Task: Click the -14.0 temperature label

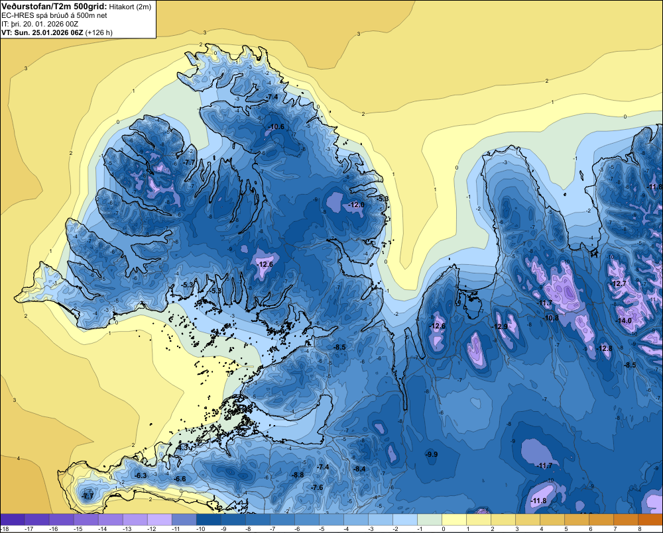Action: pos(624,320)
